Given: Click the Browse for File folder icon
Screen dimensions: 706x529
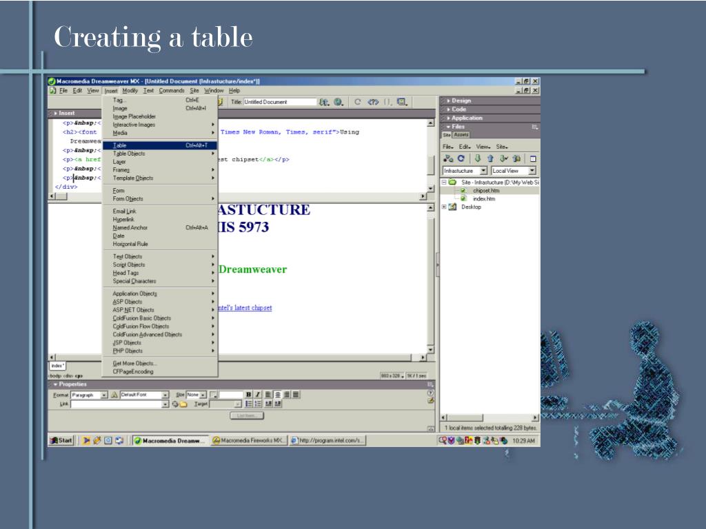Looking at the screenshot, I should (x=183, y=404).
